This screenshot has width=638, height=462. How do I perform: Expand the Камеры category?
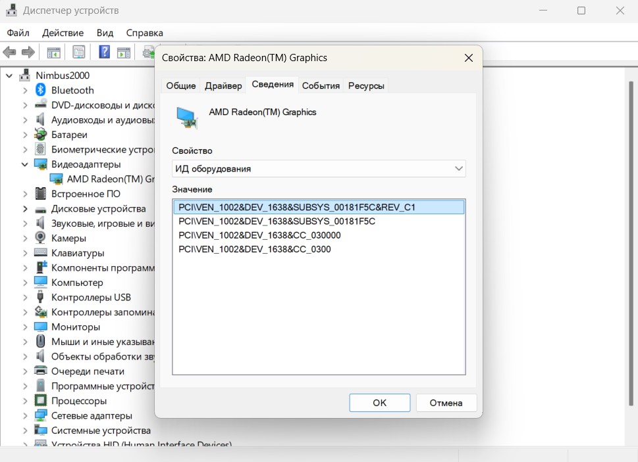[25, 239]
